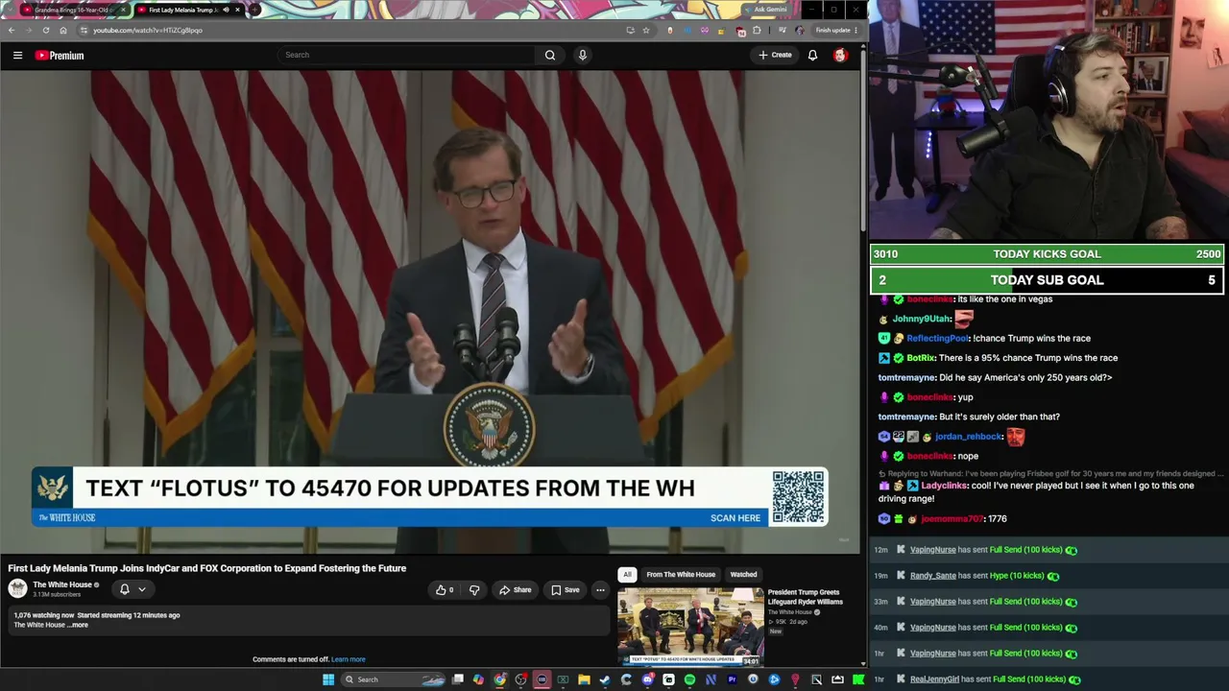Reload the YouTube page
The width and height of the screenshot is (1229, 691).
(45, 30)
